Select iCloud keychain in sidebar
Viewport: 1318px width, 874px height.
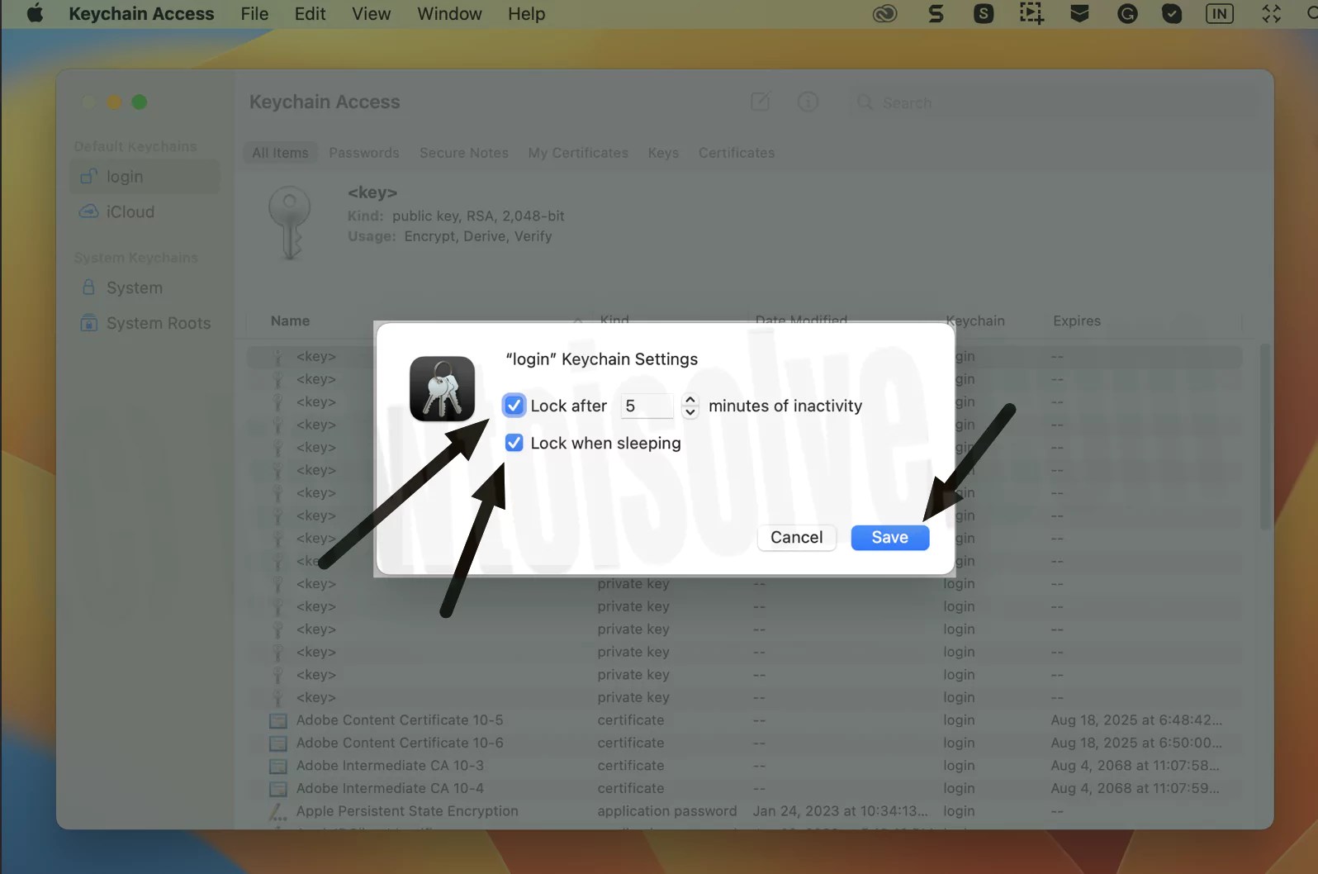[x=145, y=211]
